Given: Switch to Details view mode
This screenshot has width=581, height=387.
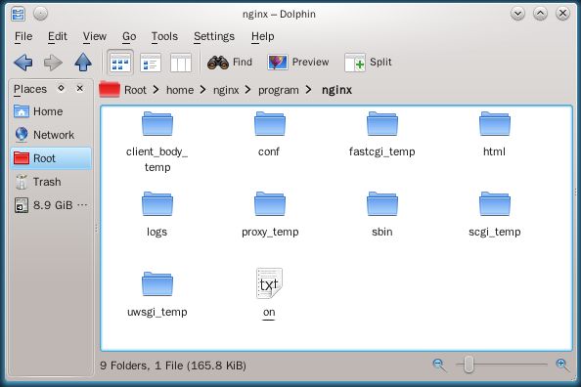Looking at the screenshot, I should click(x=151, y=63).
